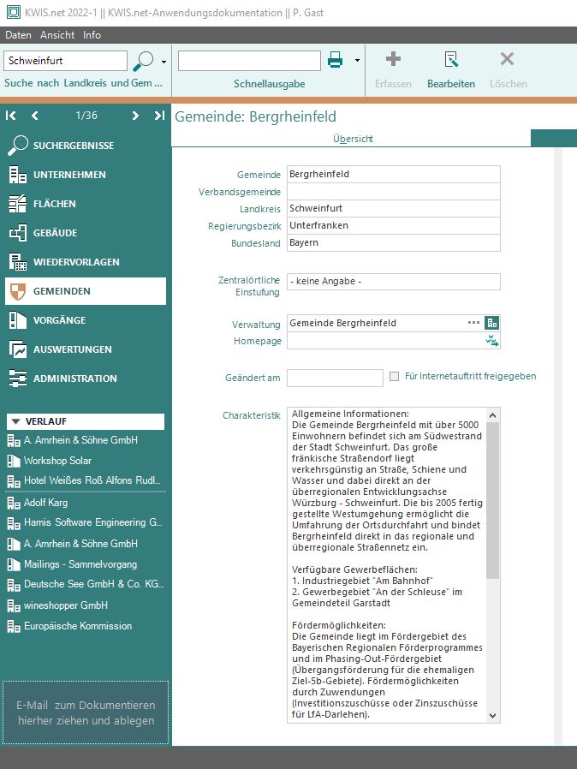This screenshot has width=577, height=769.
Task: Open Hotel Weißes Roß history entry
Action: (86, 480)
